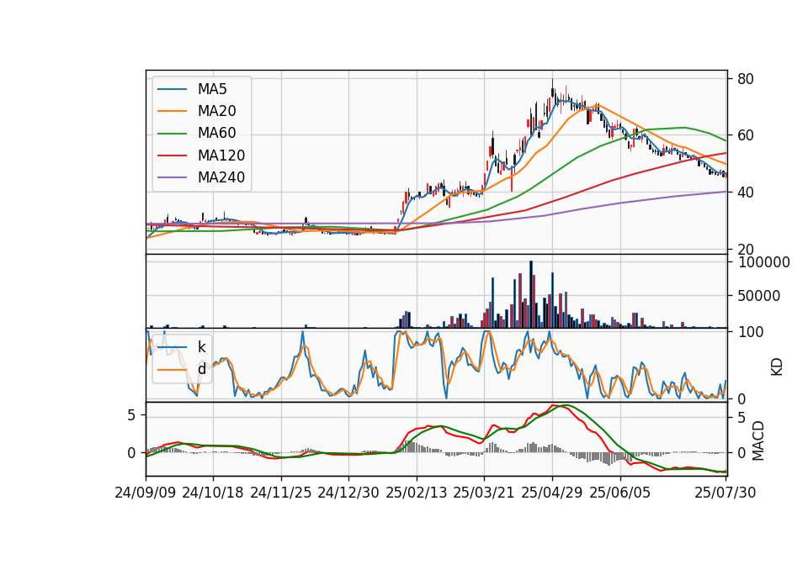Click the MA5 legend label
The height and width of the screenshot is (580, 808).
tap(212, 89)
